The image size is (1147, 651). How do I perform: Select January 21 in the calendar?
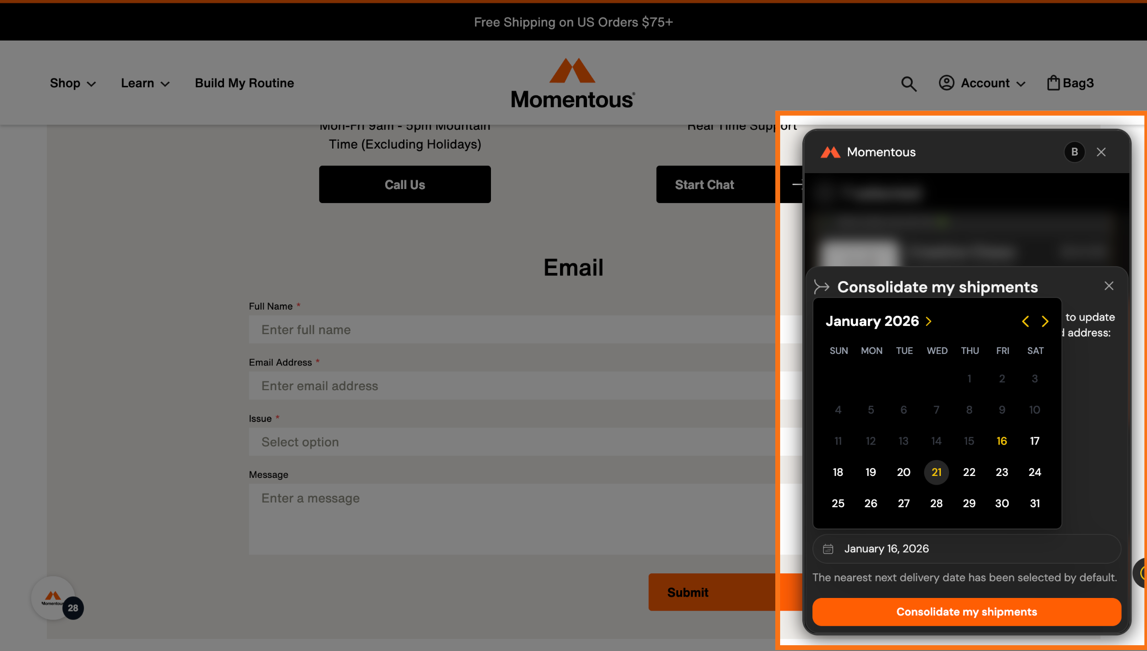936,472
